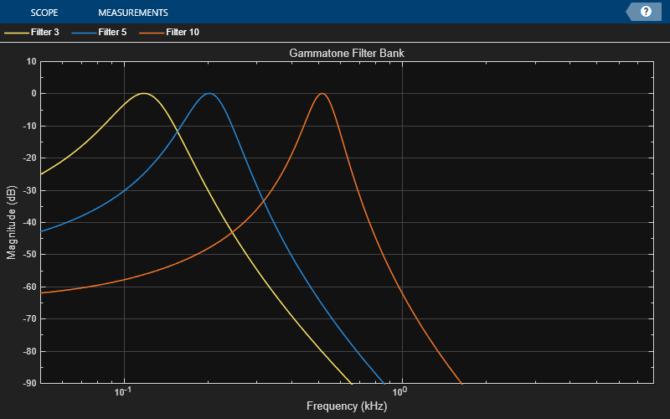Click the topmost 10 tick on y-axis

(x=31, y=61)
